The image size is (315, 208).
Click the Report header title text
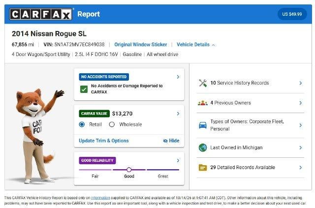89,14
